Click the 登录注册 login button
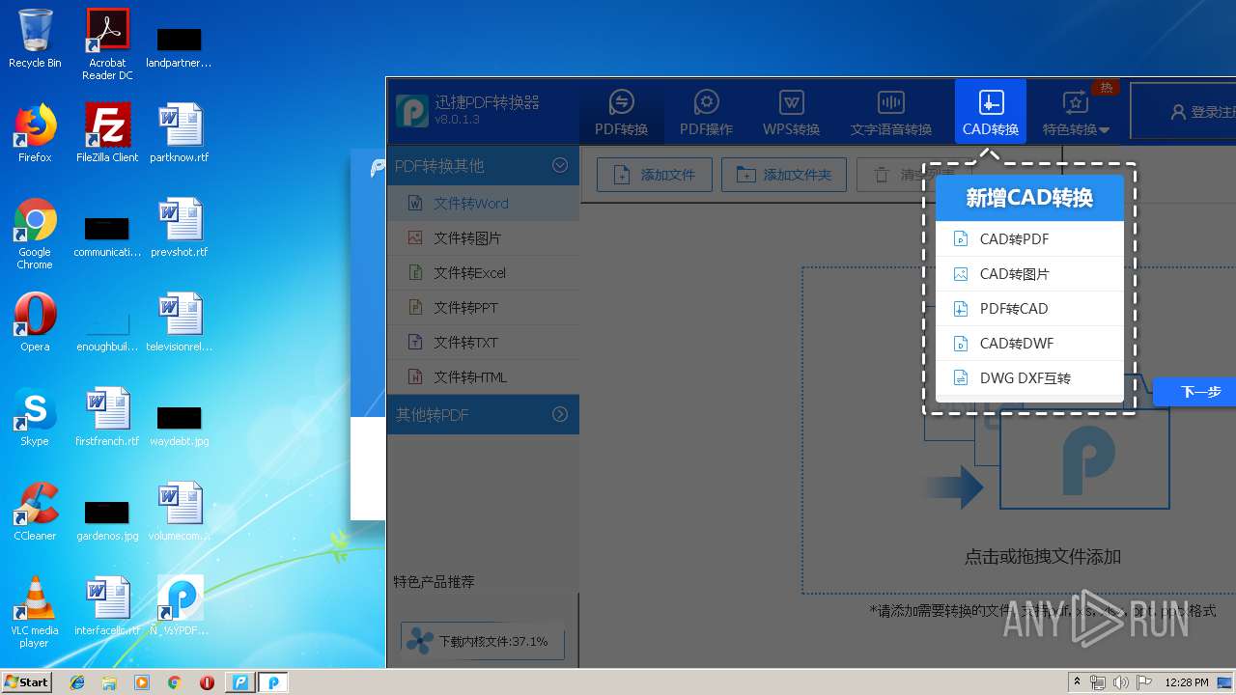 point(1202,112)
